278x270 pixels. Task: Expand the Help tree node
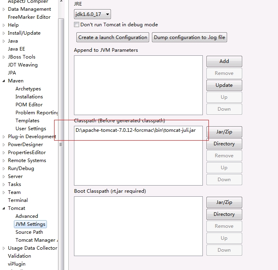point(4,25)
